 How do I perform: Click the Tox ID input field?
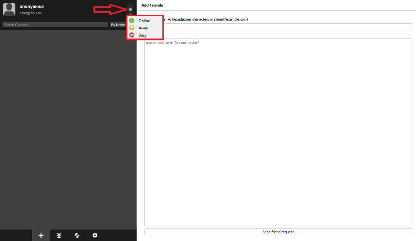(x=288, y=27)
